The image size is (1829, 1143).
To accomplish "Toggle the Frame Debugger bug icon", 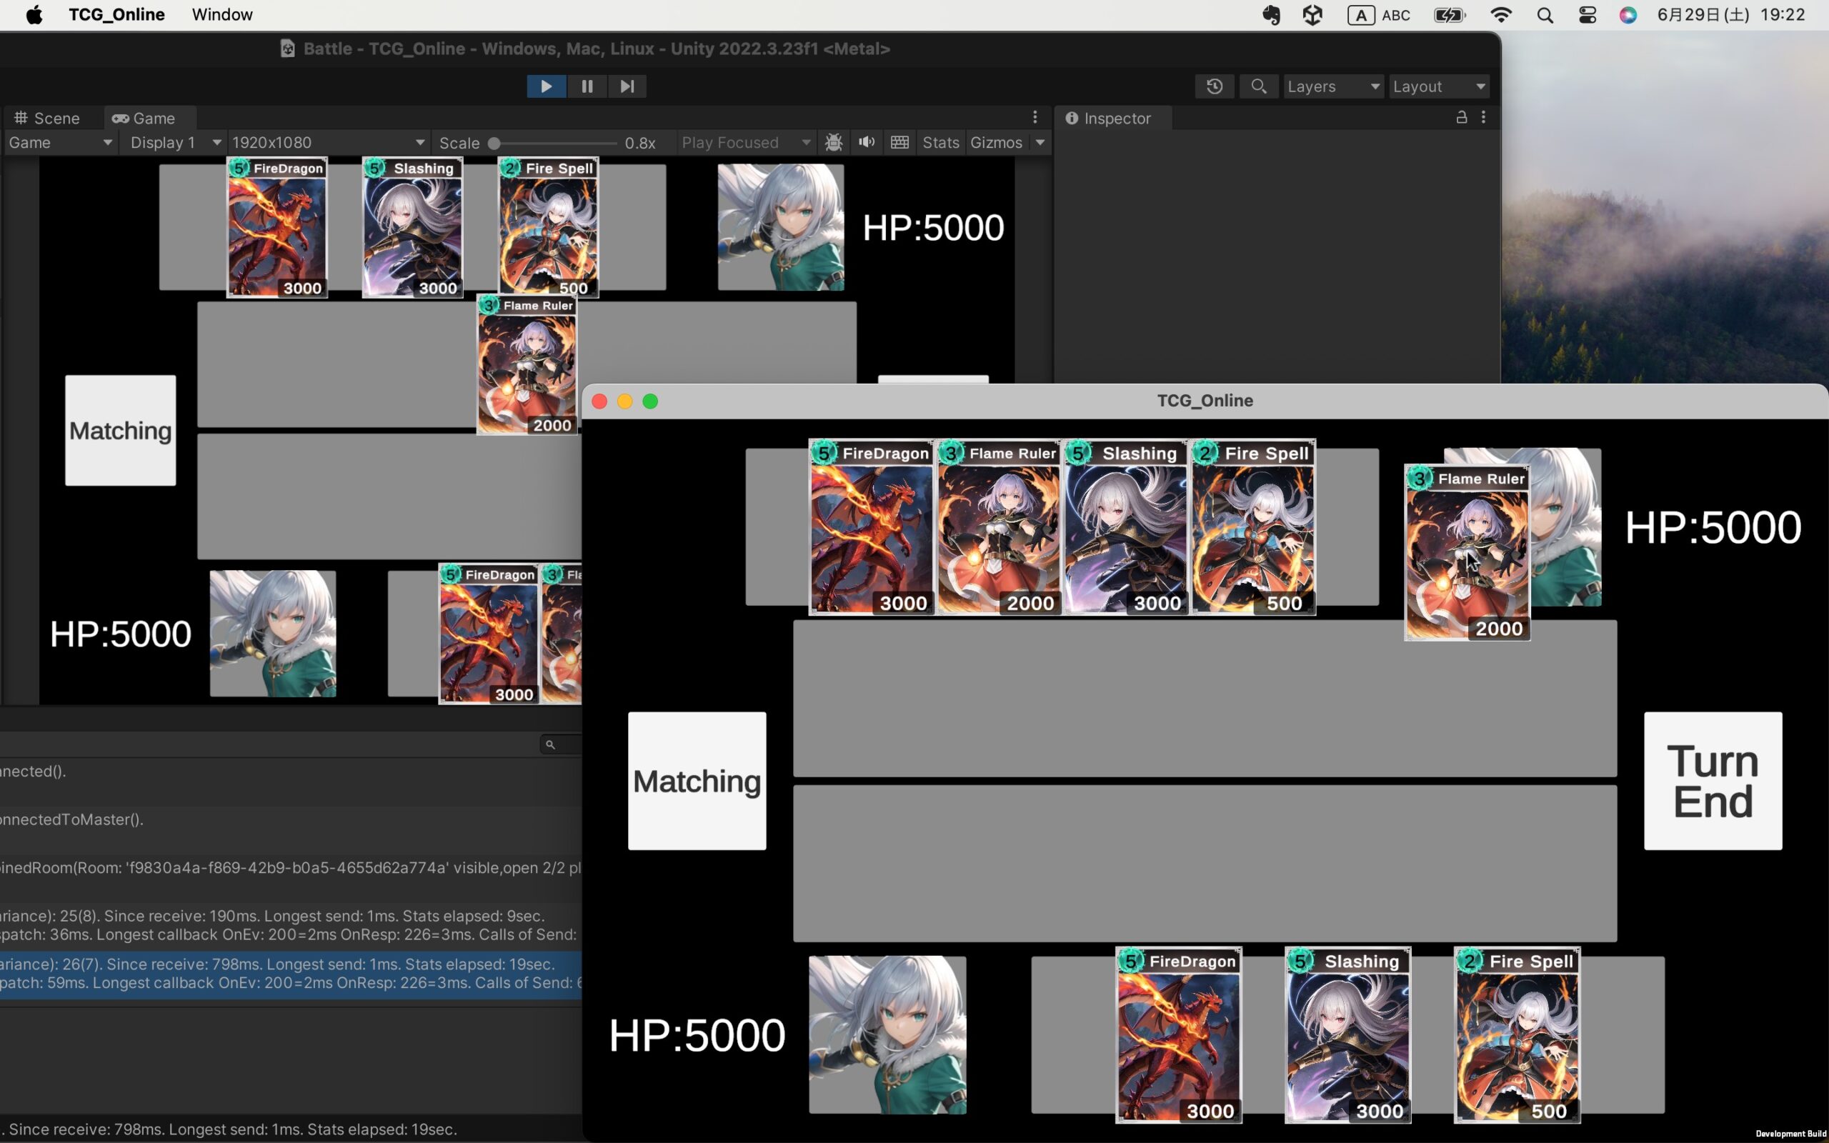I will pos(833,142).
